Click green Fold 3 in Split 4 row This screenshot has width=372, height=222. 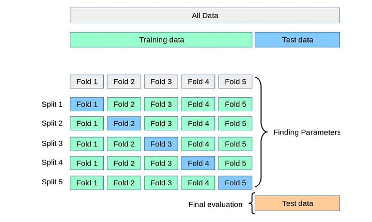tap(161, 163)
